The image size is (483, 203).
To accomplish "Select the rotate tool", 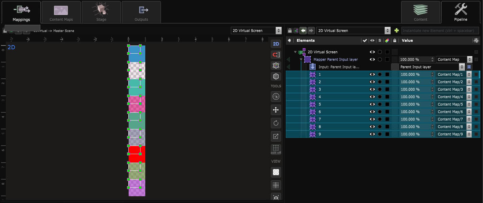I will [276, 123].
